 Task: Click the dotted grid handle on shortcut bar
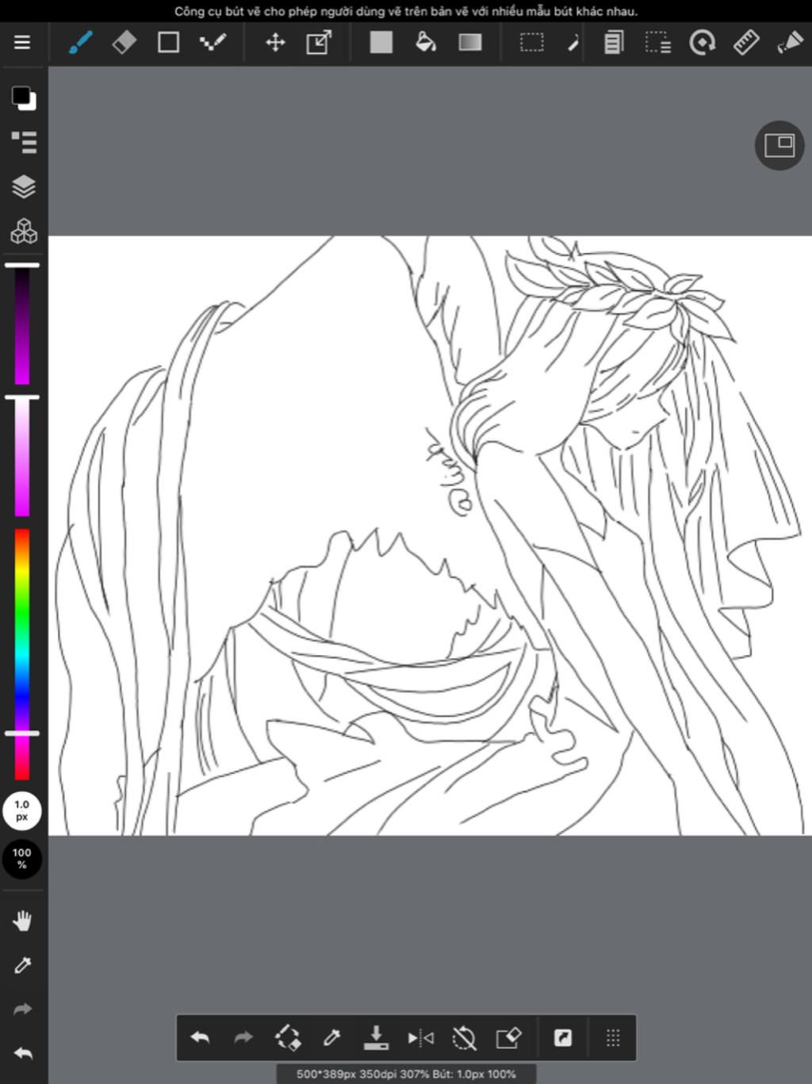point(613,1037)
